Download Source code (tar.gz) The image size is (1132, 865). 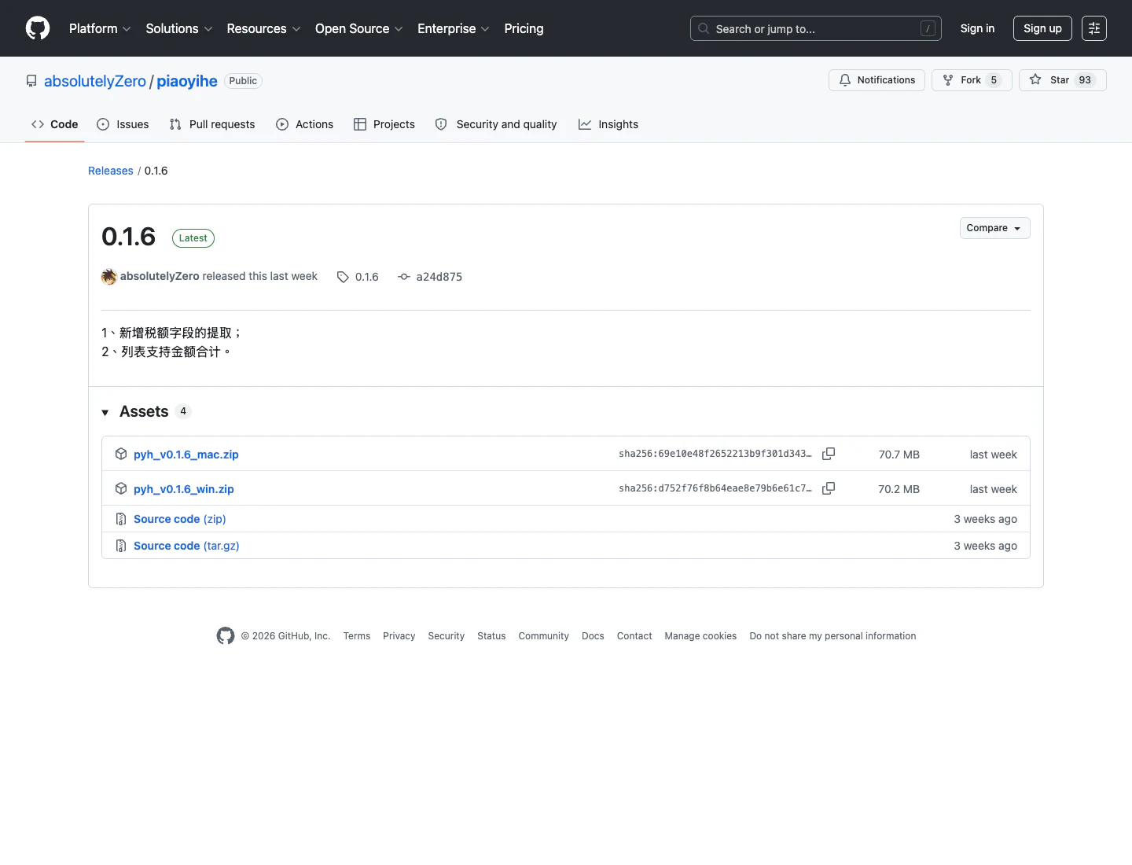[x=186, y=546]
